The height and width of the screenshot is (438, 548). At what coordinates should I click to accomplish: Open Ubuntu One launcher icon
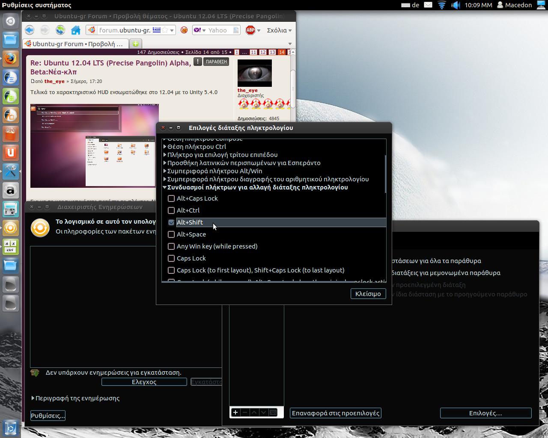[x=10, y=153]
